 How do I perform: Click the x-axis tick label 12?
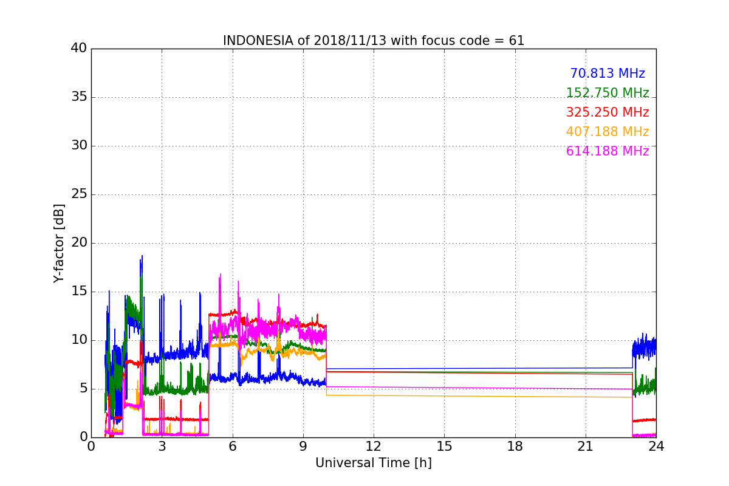pyautogui.click(x=374, y=447)
